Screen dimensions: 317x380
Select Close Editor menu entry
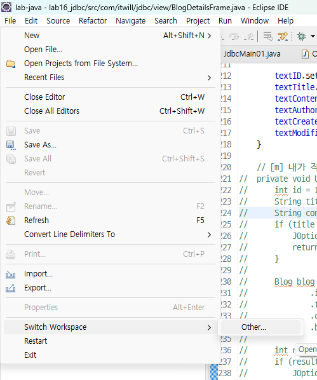[111, 97]
